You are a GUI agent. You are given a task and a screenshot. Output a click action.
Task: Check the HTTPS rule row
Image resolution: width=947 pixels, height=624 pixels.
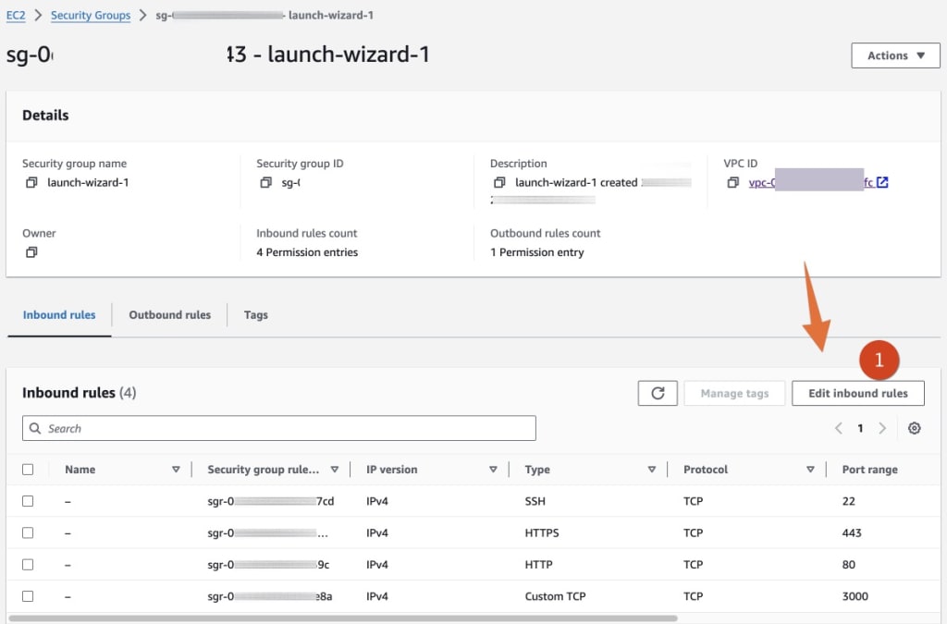pos(28,532)
